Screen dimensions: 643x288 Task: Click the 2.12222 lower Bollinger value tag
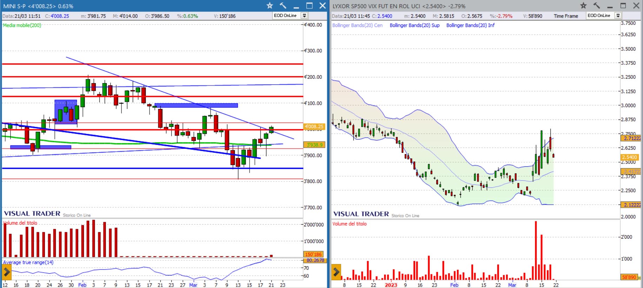pos(631,205)
